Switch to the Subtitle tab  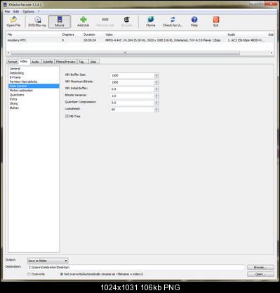tap(48, 62)
